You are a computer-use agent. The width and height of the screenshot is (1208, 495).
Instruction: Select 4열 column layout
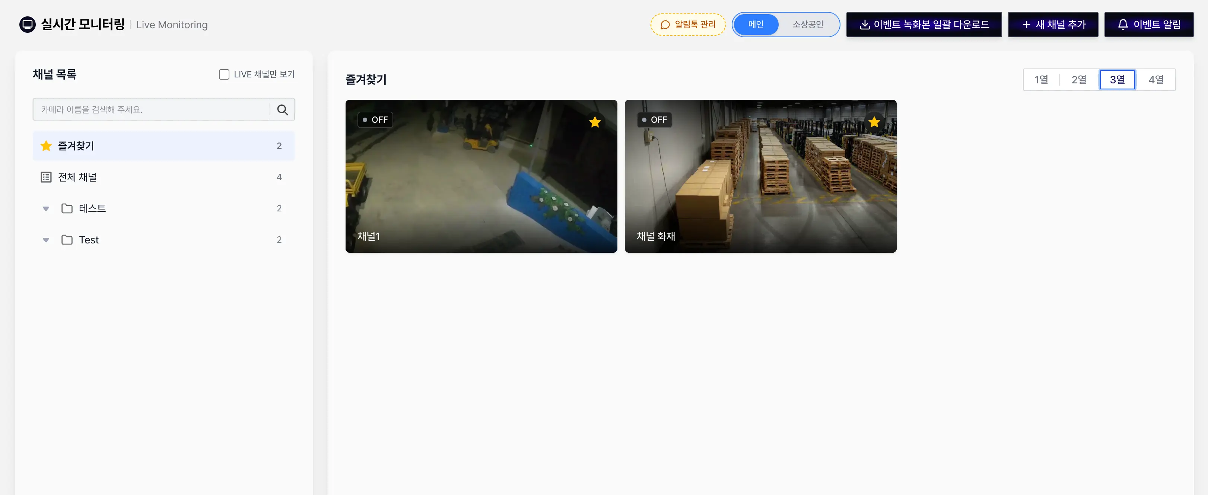1155,80
